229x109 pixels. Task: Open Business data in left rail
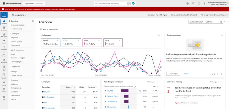(x=4, y=68)
